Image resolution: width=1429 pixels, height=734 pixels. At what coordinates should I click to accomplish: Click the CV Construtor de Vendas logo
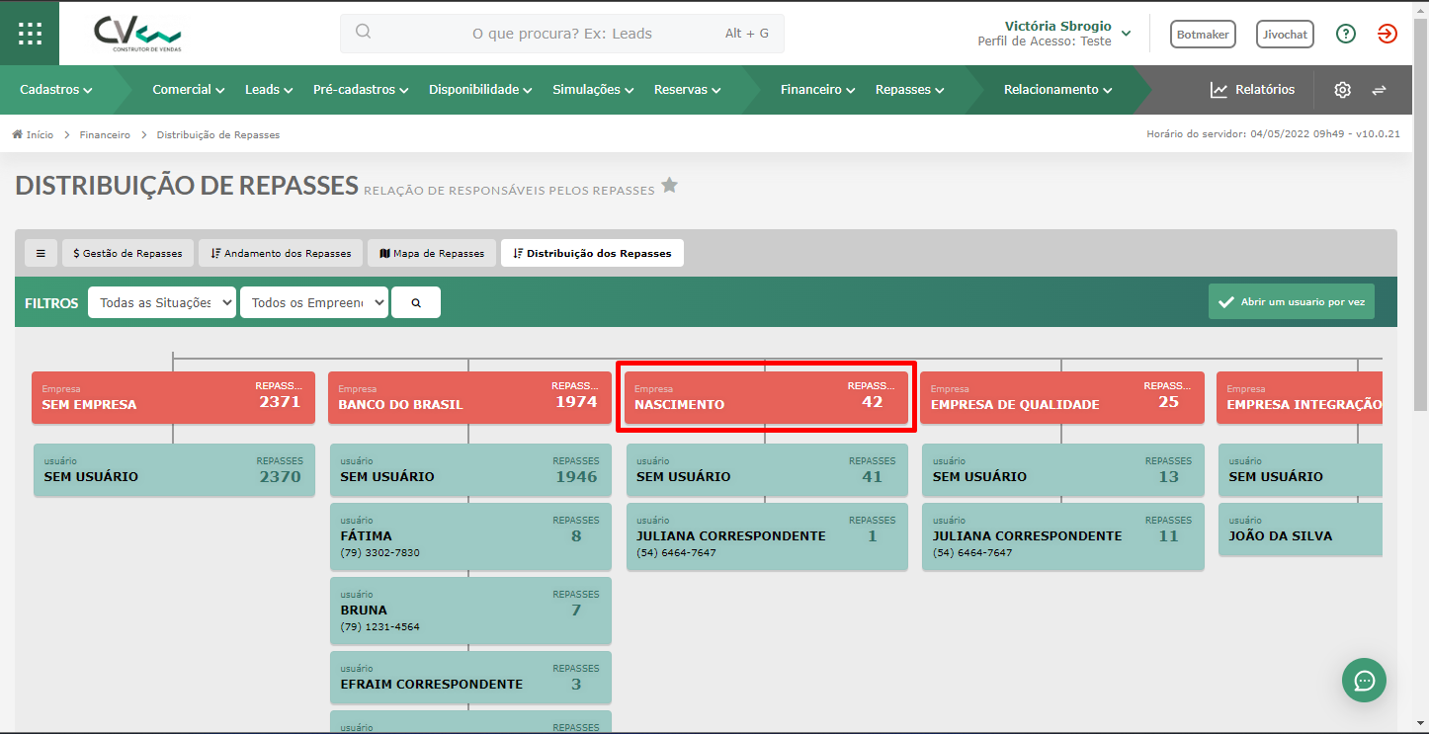(138, 34)
